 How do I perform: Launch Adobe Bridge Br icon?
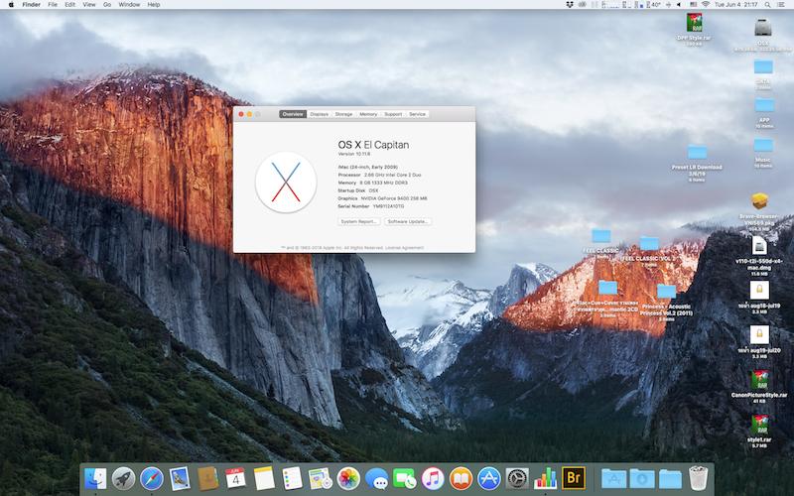(x=574, y=478)
